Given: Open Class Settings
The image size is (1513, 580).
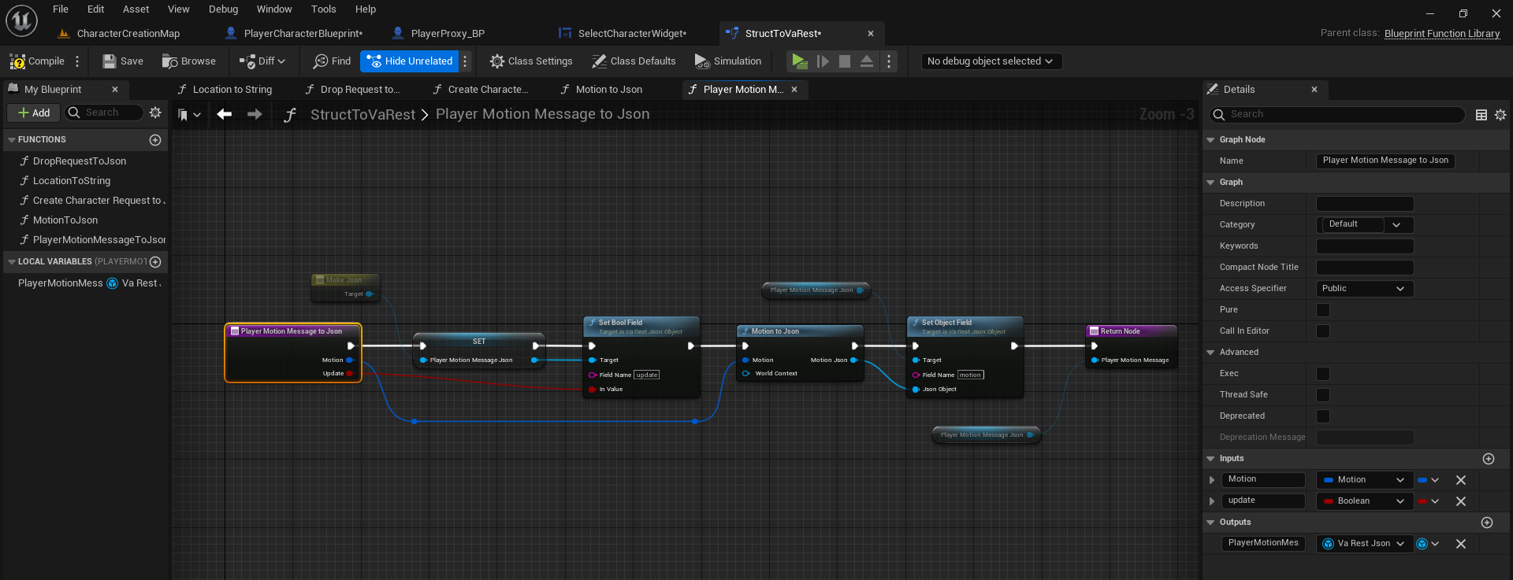Looking at the screenshot, I should click(531, 61).
